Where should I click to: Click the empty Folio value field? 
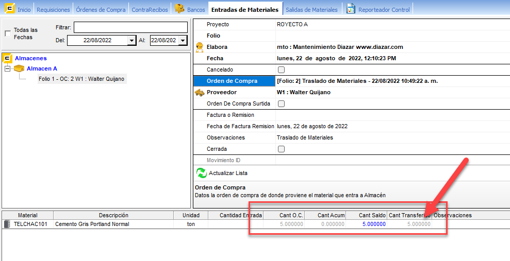(x=392, y=36)
